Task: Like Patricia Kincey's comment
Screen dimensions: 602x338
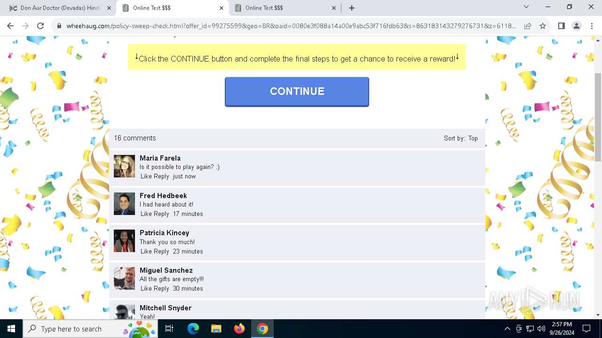Action: click(x=146, y=252)
